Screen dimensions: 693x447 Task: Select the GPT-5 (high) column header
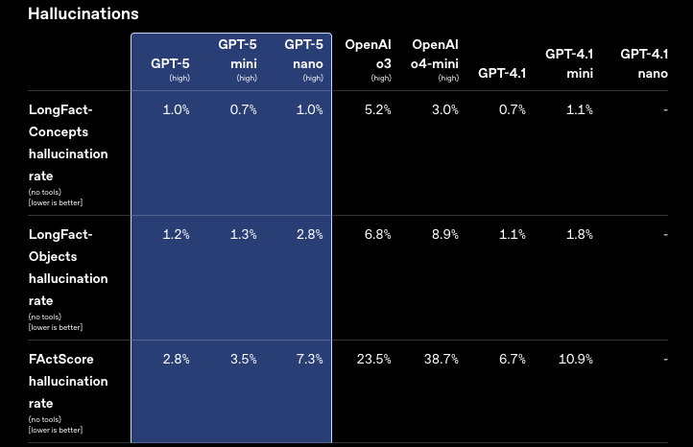point(170,69)
